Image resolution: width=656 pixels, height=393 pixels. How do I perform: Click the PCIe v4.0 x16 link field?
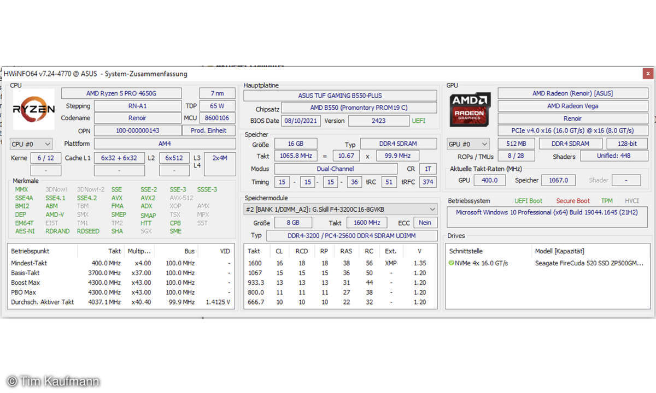click(x=572, y=130)
